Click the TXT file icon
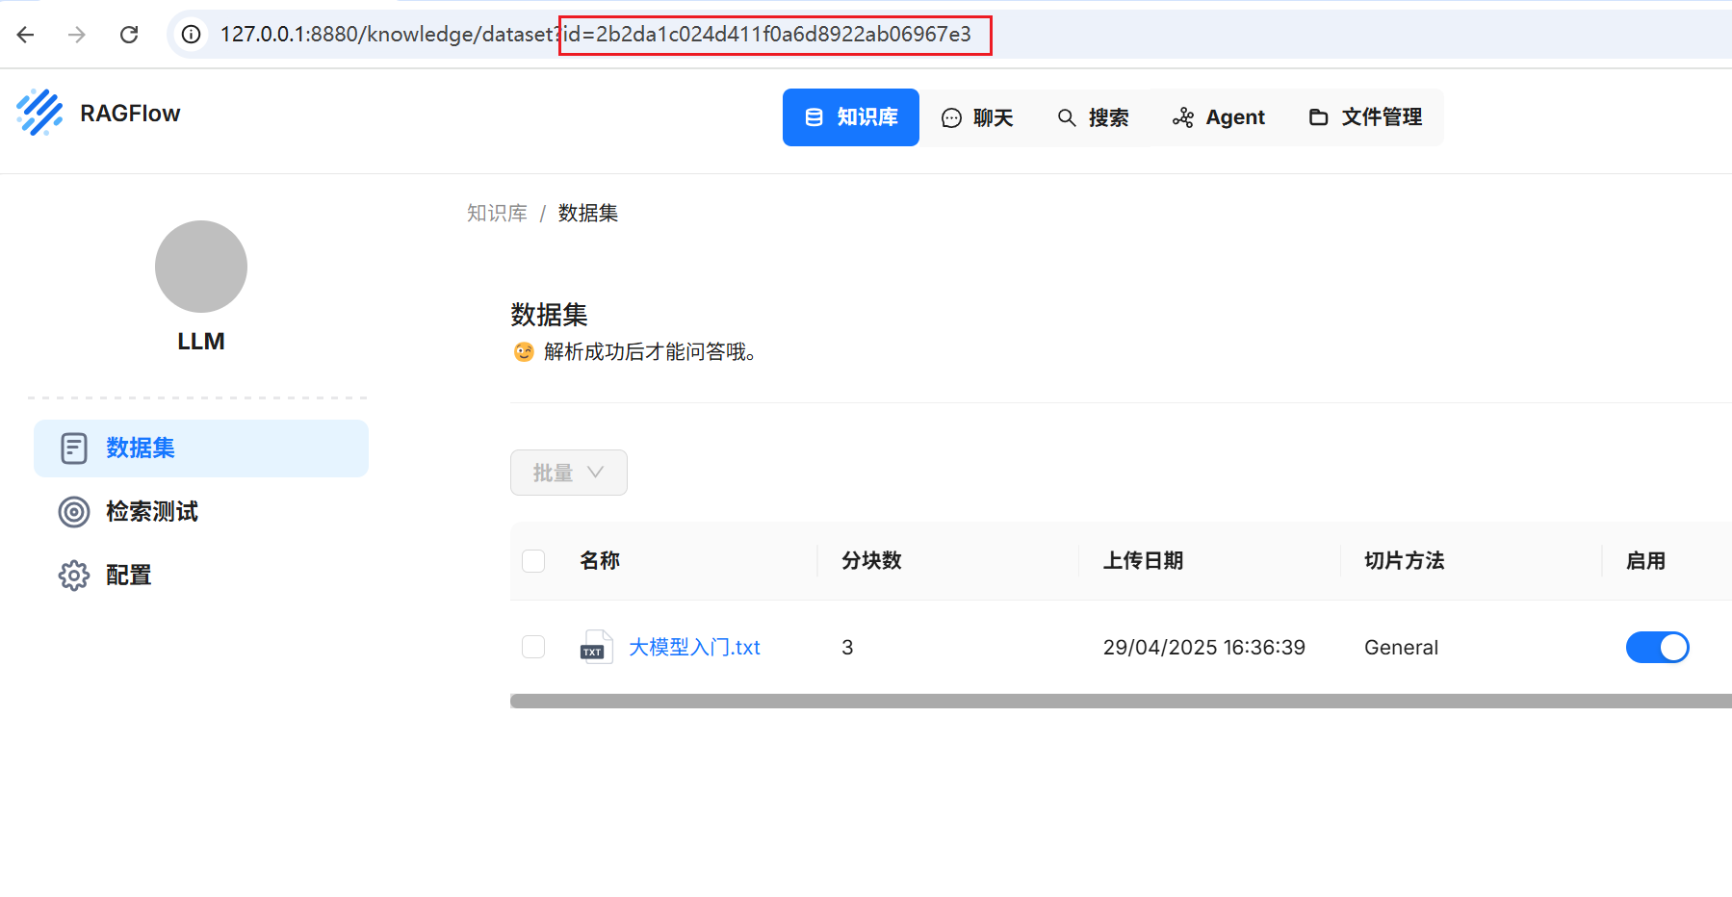1732x897 pixels. pyautogui.click(x=596, y=648)
